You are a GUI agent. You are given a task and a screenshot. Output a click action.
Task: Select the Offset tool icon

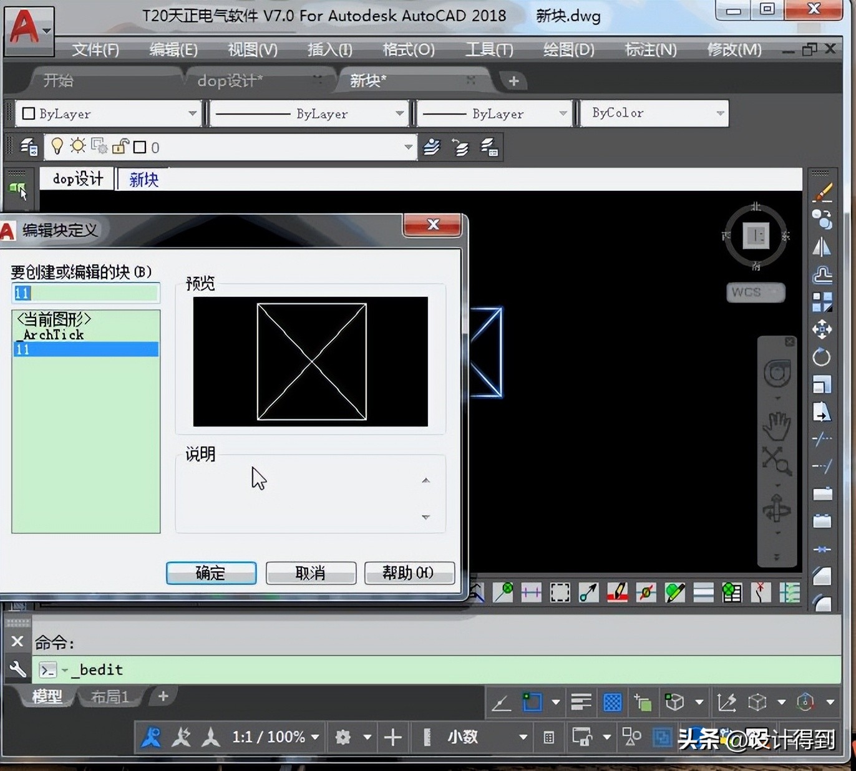822,275
